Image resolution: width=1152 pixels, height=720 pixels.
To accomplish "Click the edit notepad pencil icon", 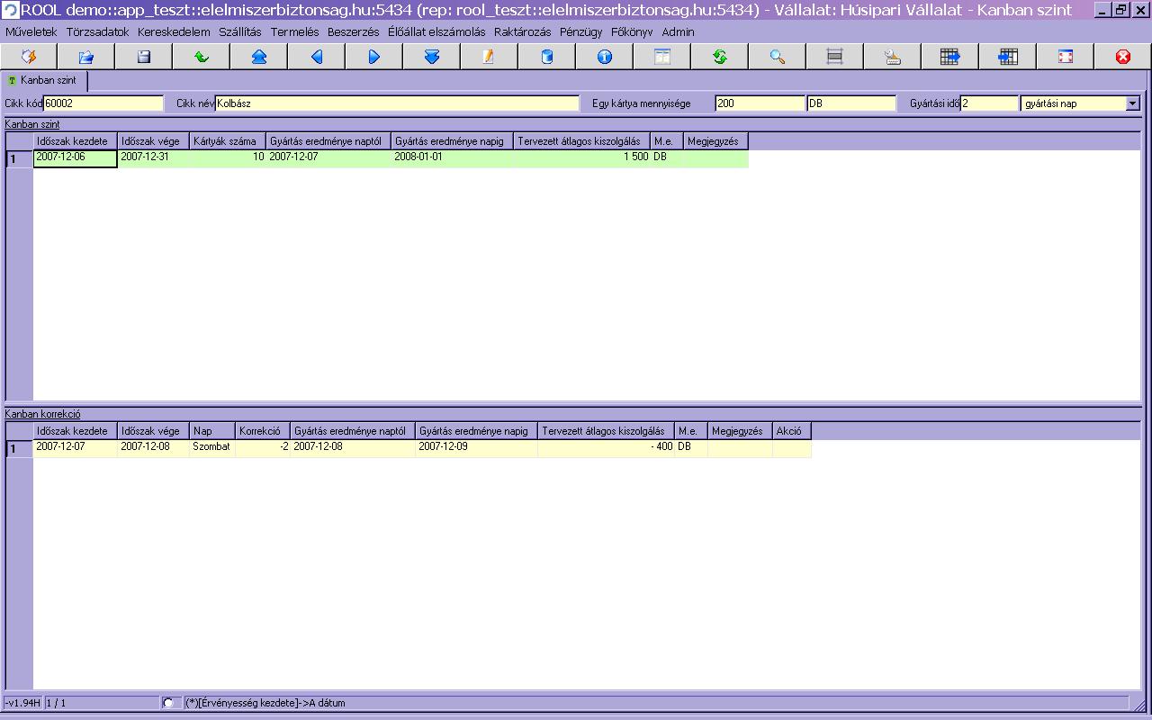I will tap(490, 57).
